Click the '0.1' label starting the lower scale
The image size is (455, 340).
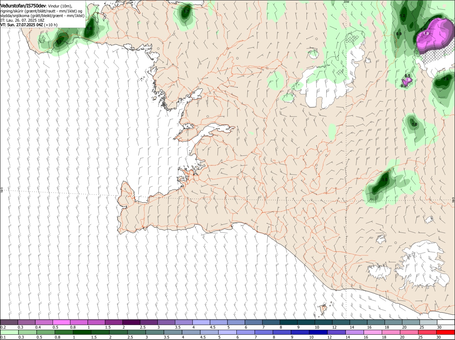click(3, 337)
